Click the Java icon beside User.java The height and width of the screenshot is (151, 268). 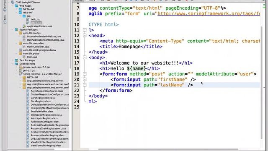click(24, 57)
